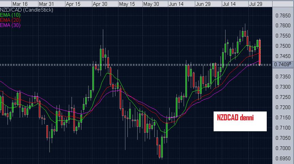Click the Jun 29 date label
The height and width of the screenshot is (164, 294).
[x=203, y=4]
